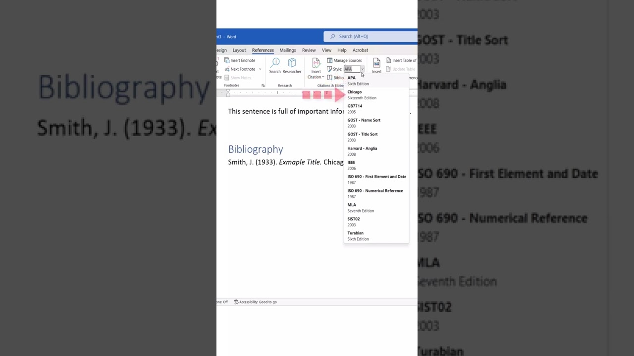Click the sentence 'This sentence is full of important'

tap(286, 112)
